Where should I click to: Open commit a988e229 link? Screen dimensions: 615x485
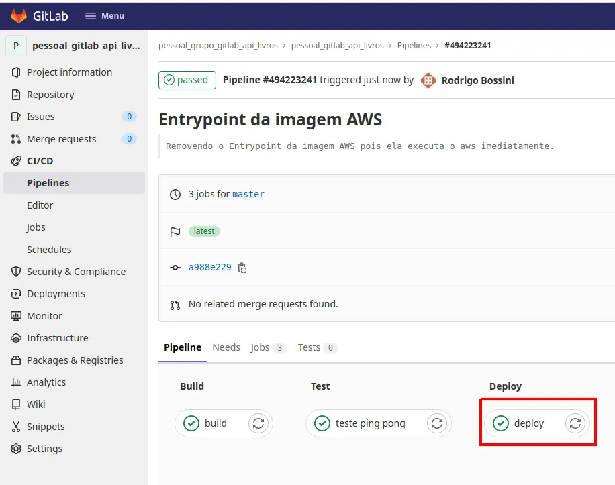(x=210, y=267)
